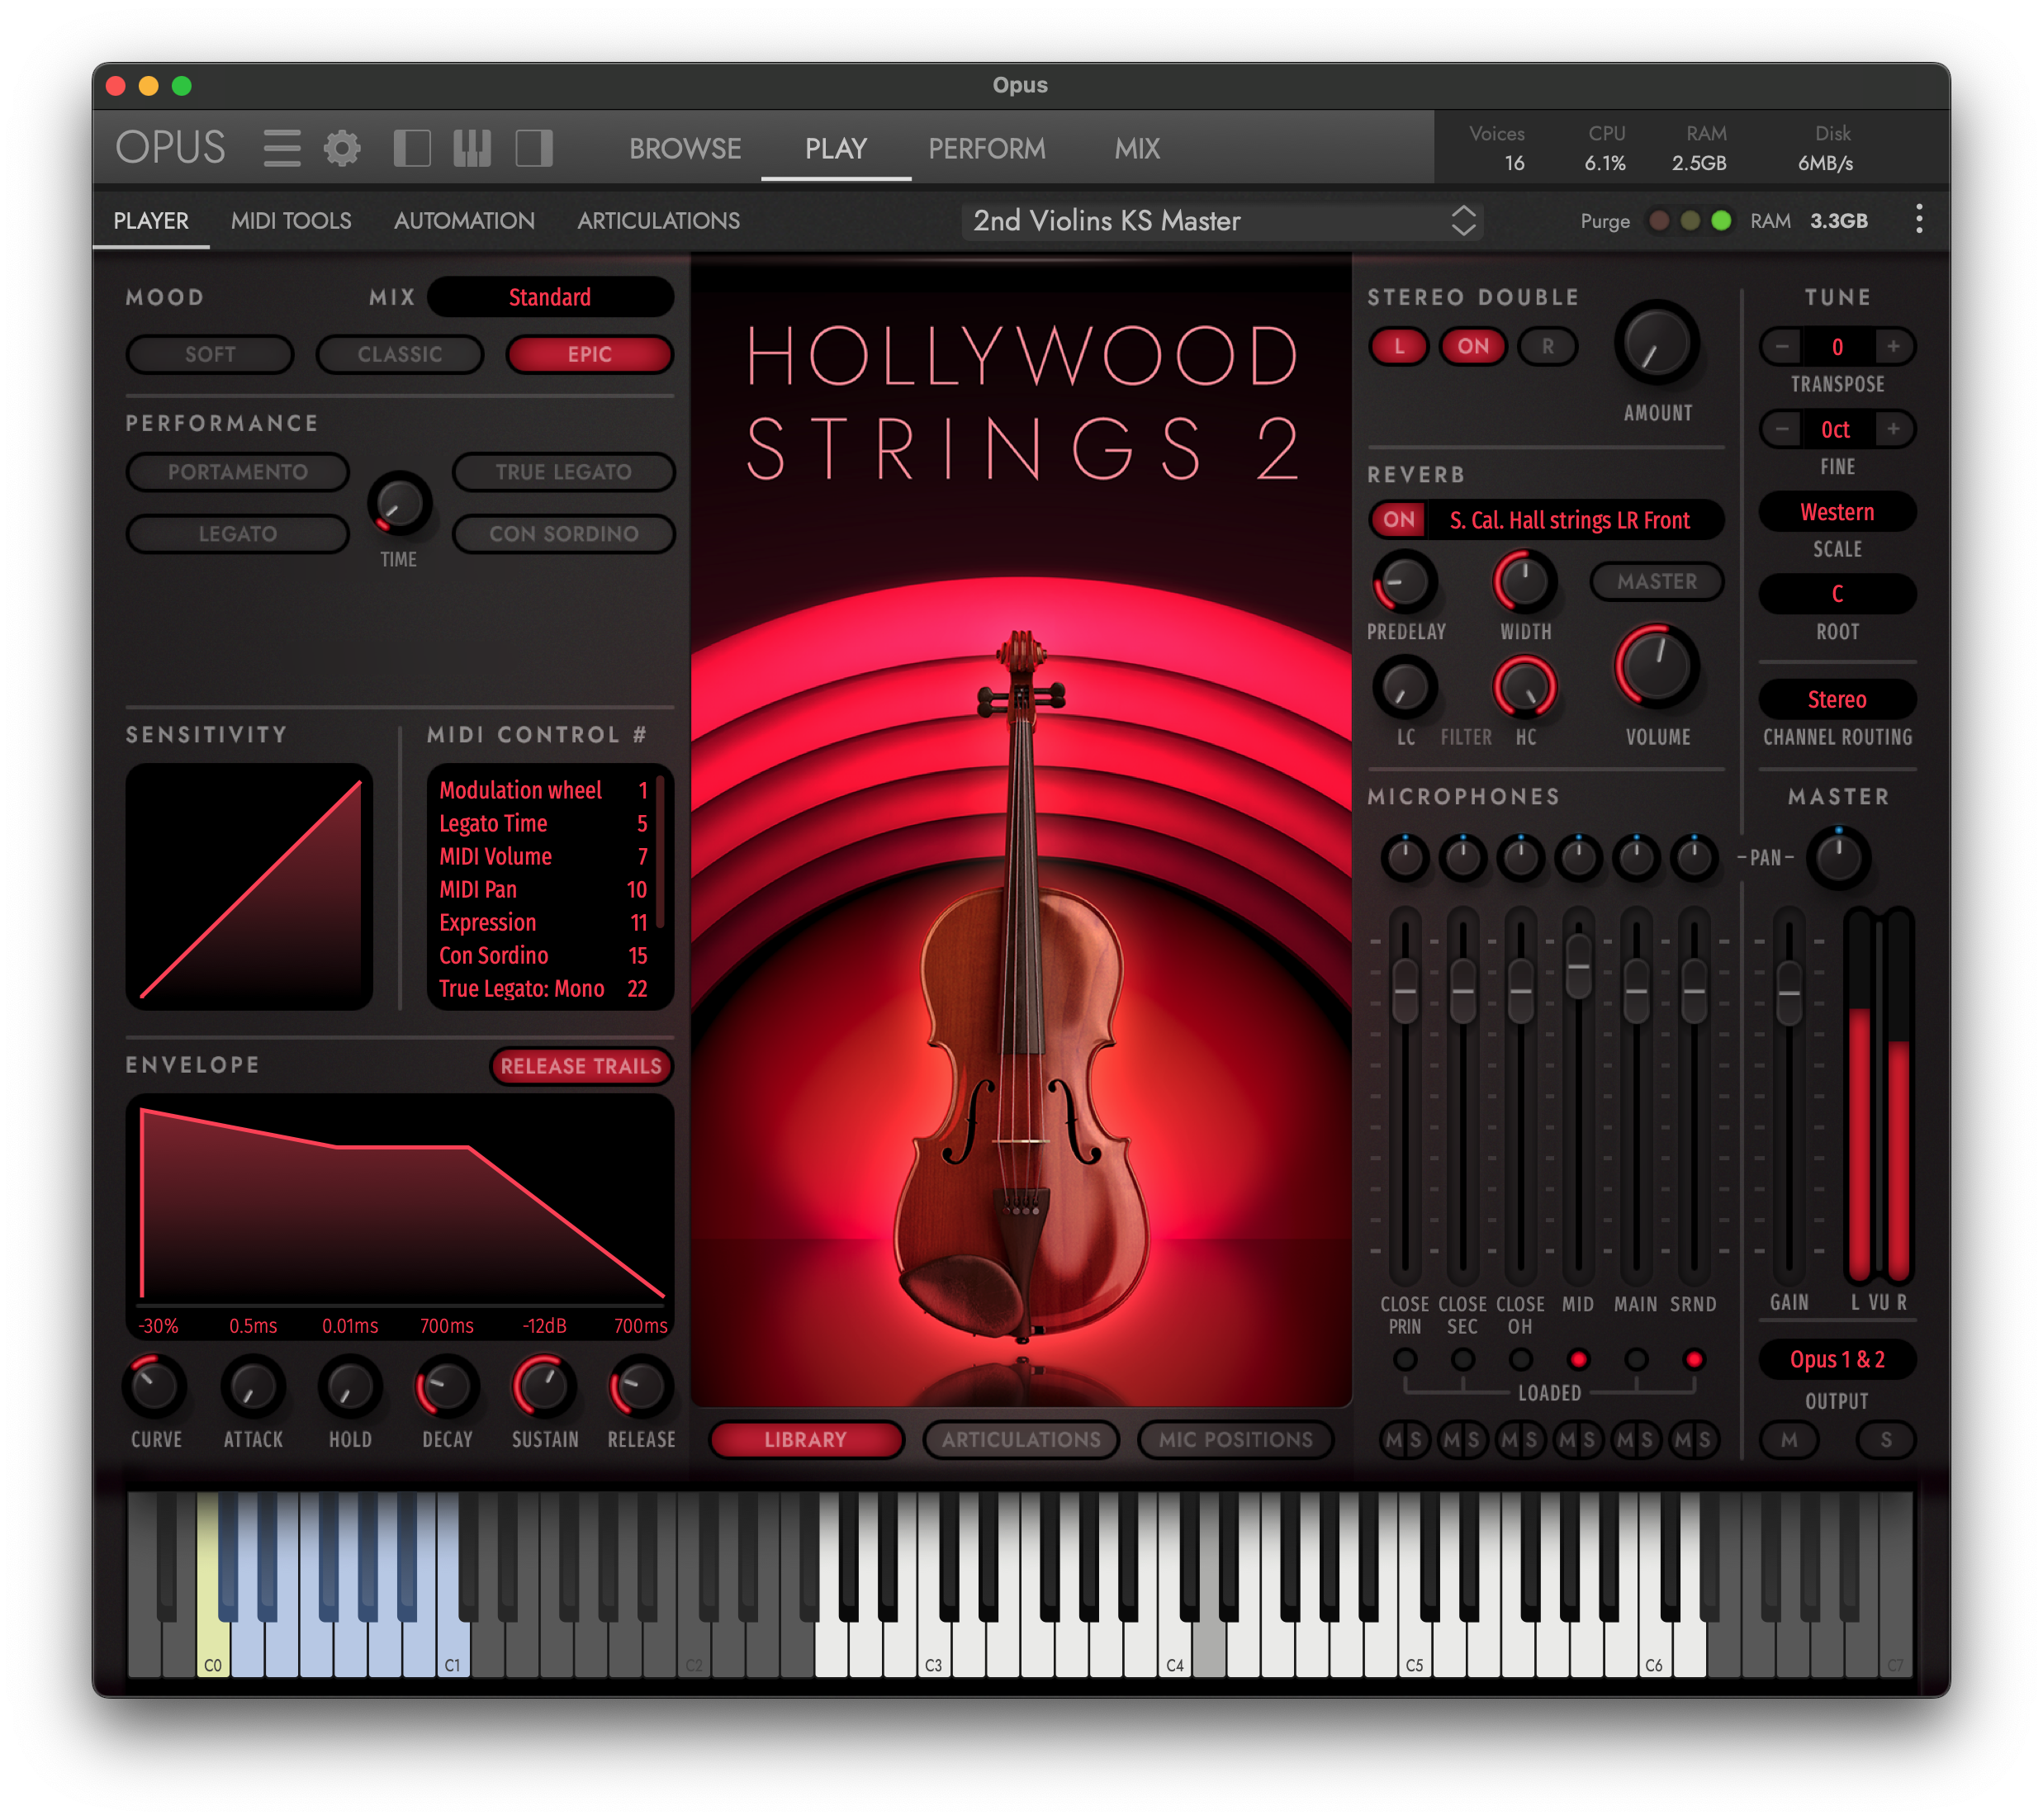Toggle the Stereo Double L channel
This screenshot has height=1820, width=2043.
pos(1398,346)
